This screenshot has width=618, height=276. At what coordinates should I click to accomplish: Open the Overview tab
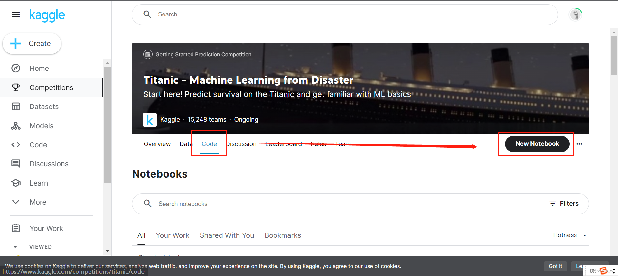click(157, 144)
